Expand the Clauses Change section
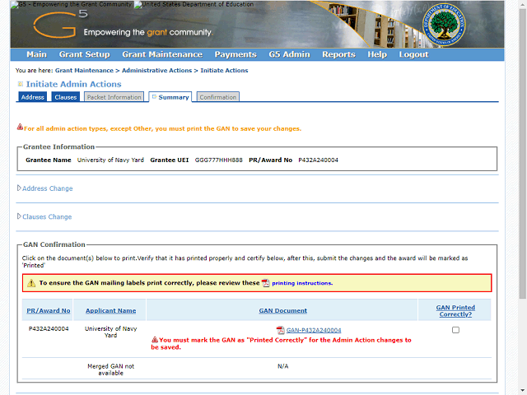 pyautogui.click(x=44, y=216)
